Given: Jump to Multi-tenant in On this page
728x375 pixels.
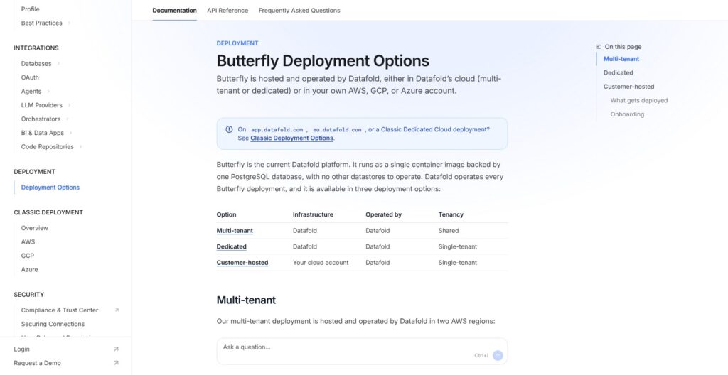Looking at the screenshot, I should tap(621, 59).
